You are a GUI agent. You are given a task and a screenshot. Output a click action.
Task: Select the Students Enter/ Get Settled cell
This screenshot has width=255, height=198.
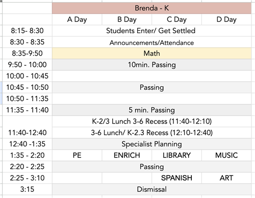[x=151, y=31]
